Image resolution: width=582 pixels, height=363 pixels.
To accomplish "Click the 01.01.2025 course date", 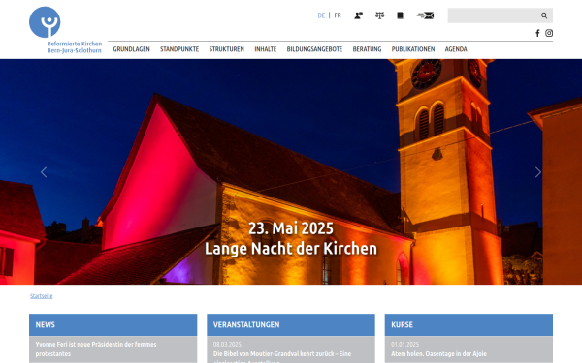I will click(x=404, y=344).
